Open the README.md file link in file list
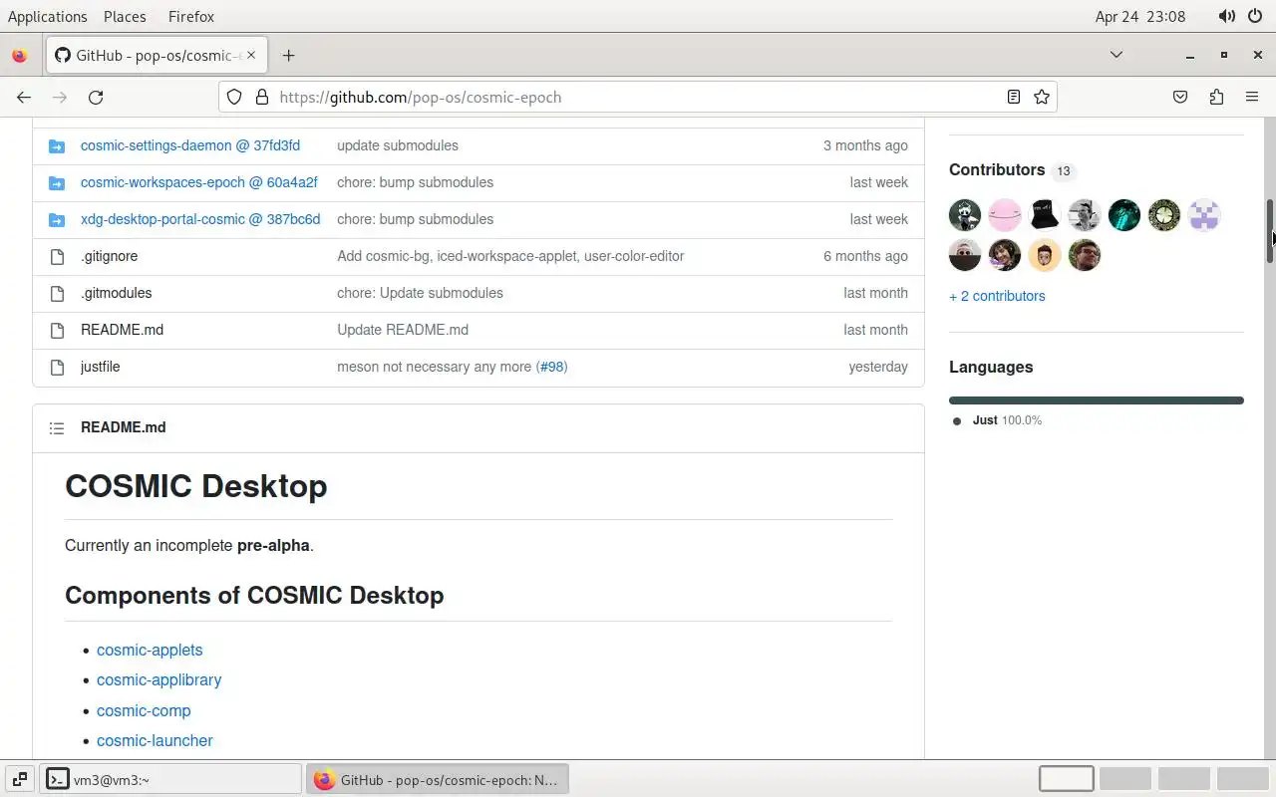The height and width of the screenshot is (797, 1276). (122, 330)
